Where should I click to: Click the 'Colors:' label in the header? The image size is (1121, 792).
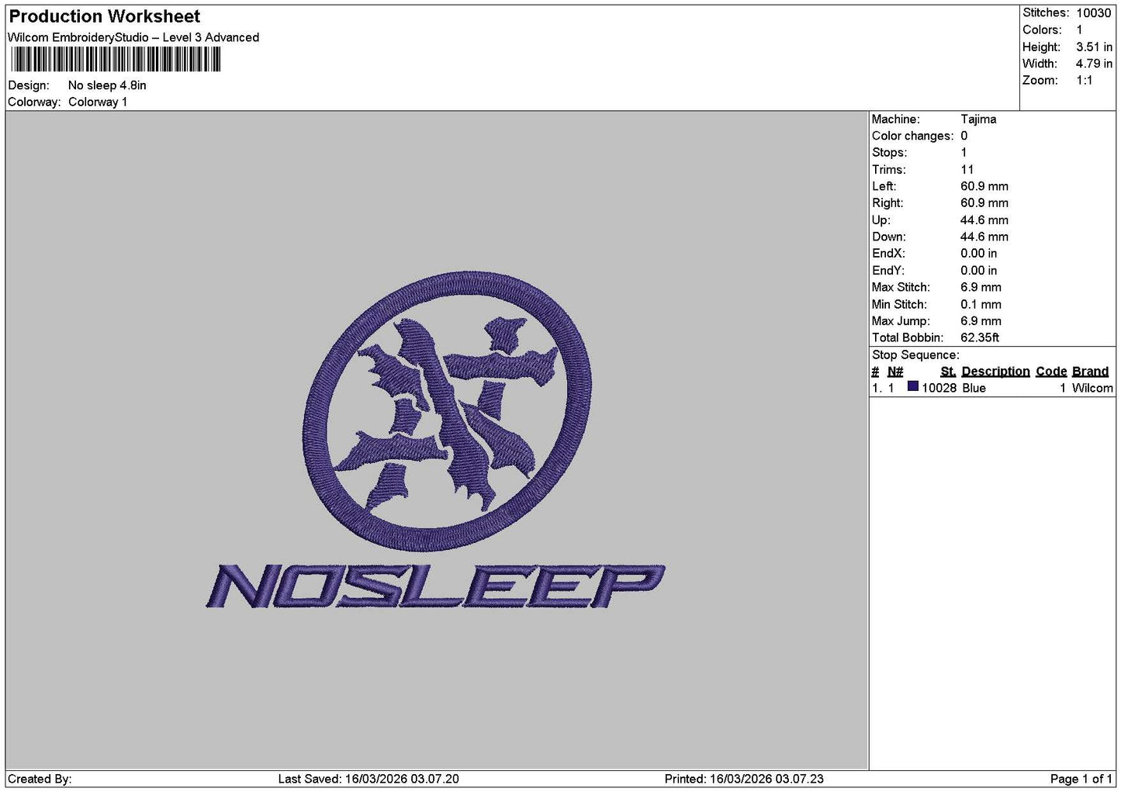(1042, 29)
